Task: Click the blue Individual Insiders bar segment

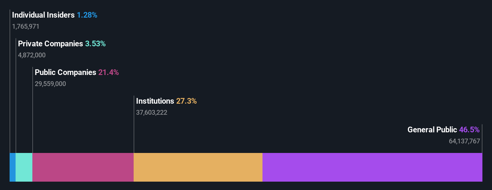Action: [13, 167]
